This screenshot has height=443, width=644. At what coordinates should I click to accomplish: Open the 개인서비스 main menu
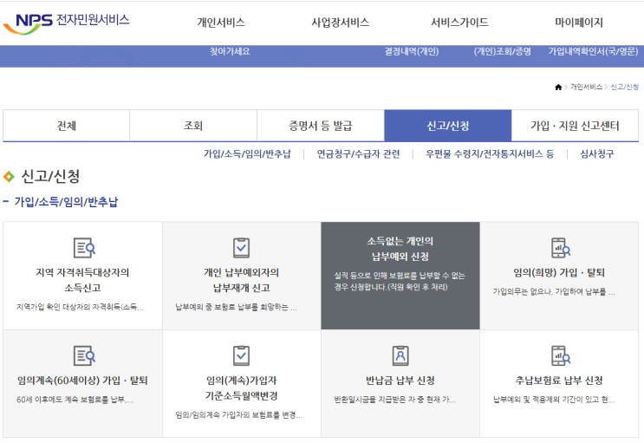coord(221,23)
